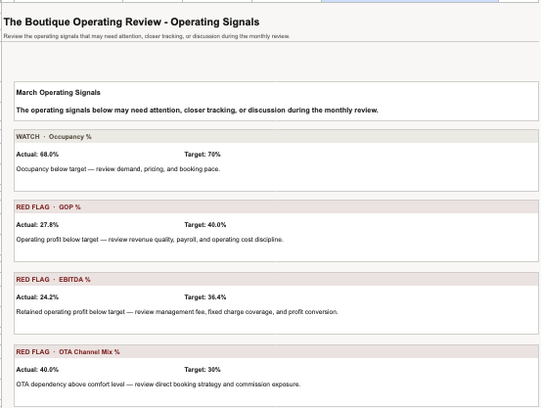Image resolution: width=541 pixels, height=408 pixels.
Task: Click the sentence 'The operating signals below may need attention'
Action: tap(197, 111)
